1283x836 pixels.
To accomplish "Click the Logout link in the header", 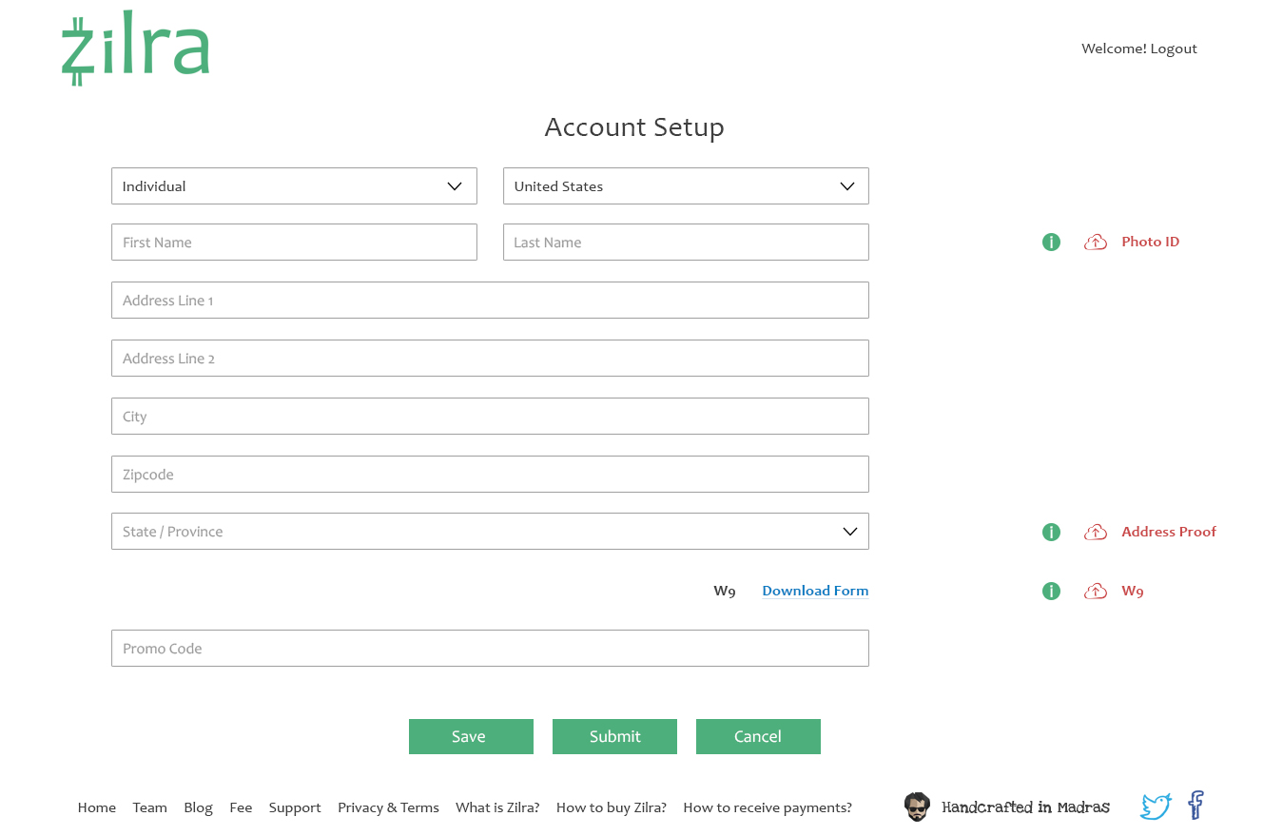I will point(1174,49).
